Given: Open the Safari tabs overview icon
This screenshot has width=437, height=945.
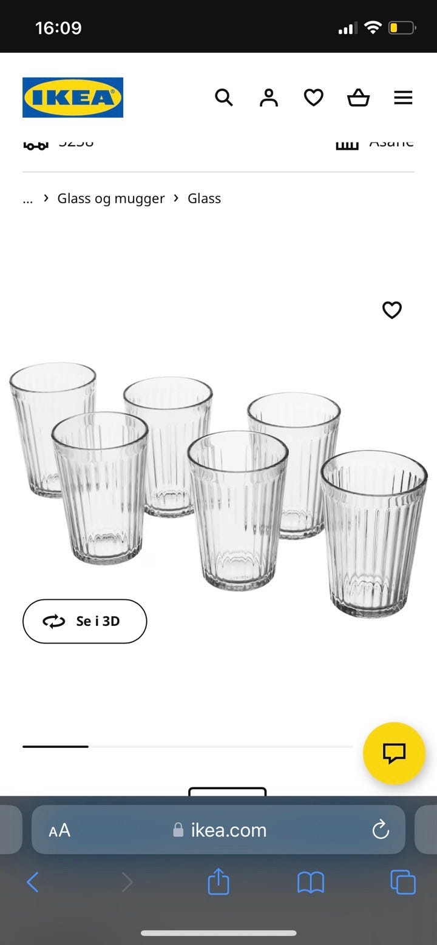Looking at the screenshot, I should pyautogui.click(x=403, y=882).
